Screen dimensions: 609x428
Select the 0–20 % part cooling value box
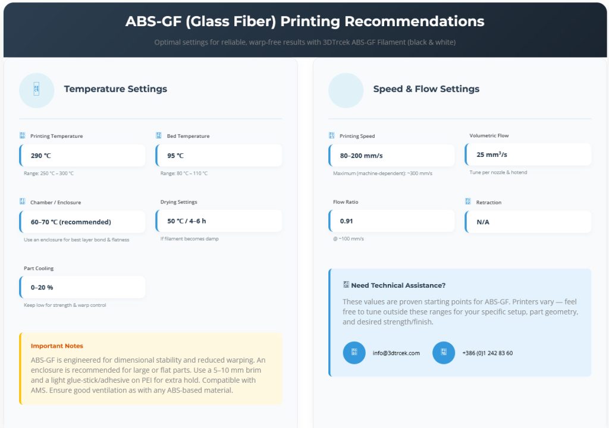click(x=83, y=287)
